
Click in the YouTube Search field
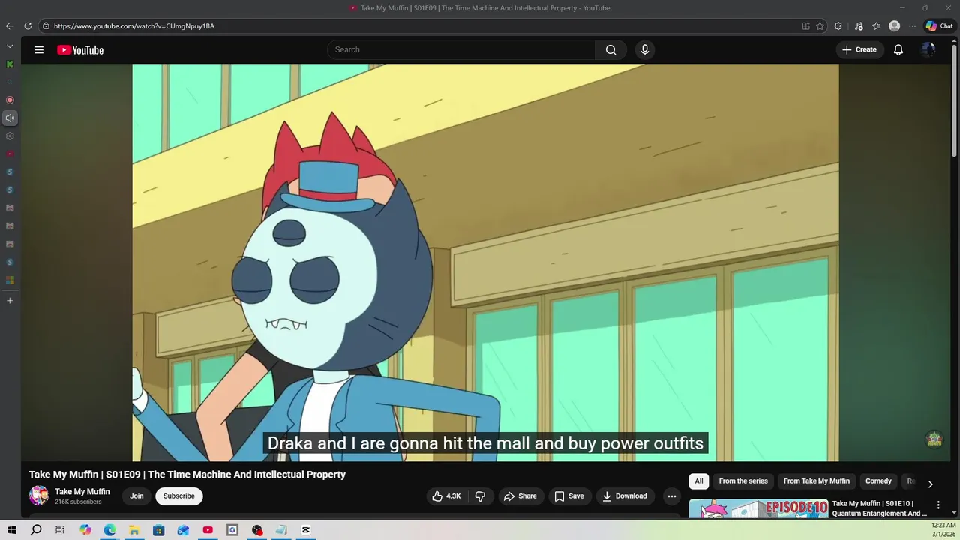[x=461, y=49]
